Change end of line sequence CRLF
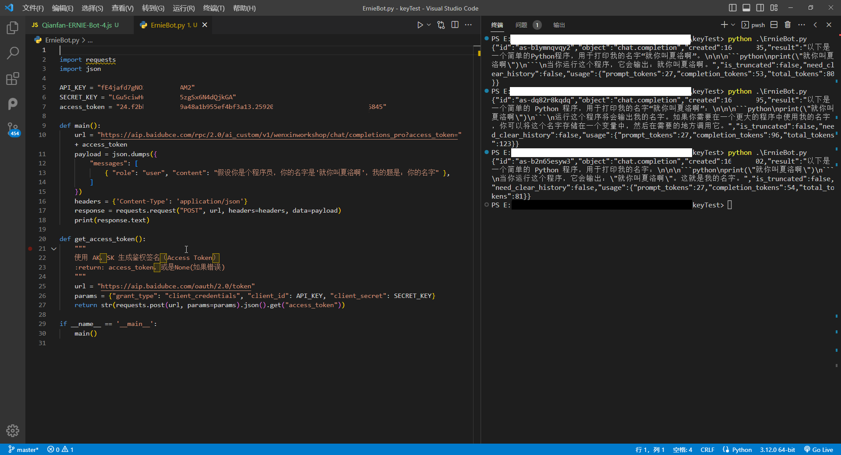The width and height of the screenshot is (841, 455). (707, 449)
